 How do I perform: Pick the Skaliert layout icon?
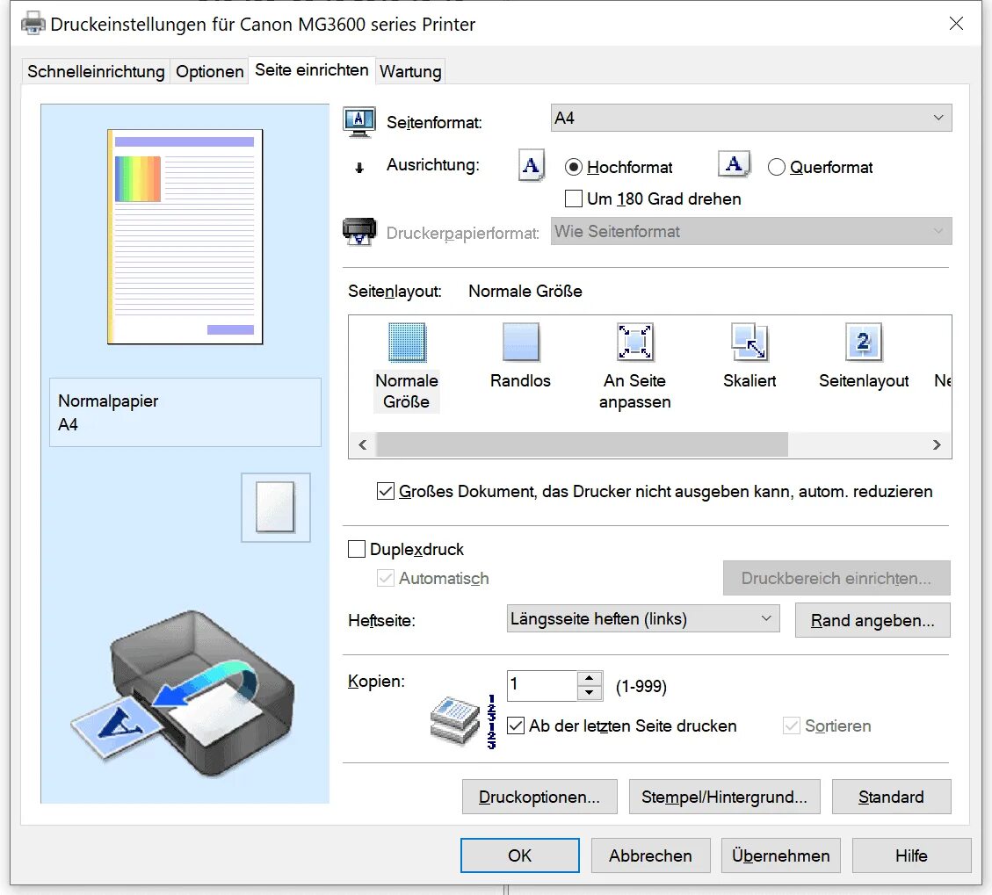click(x=749, y=343)
